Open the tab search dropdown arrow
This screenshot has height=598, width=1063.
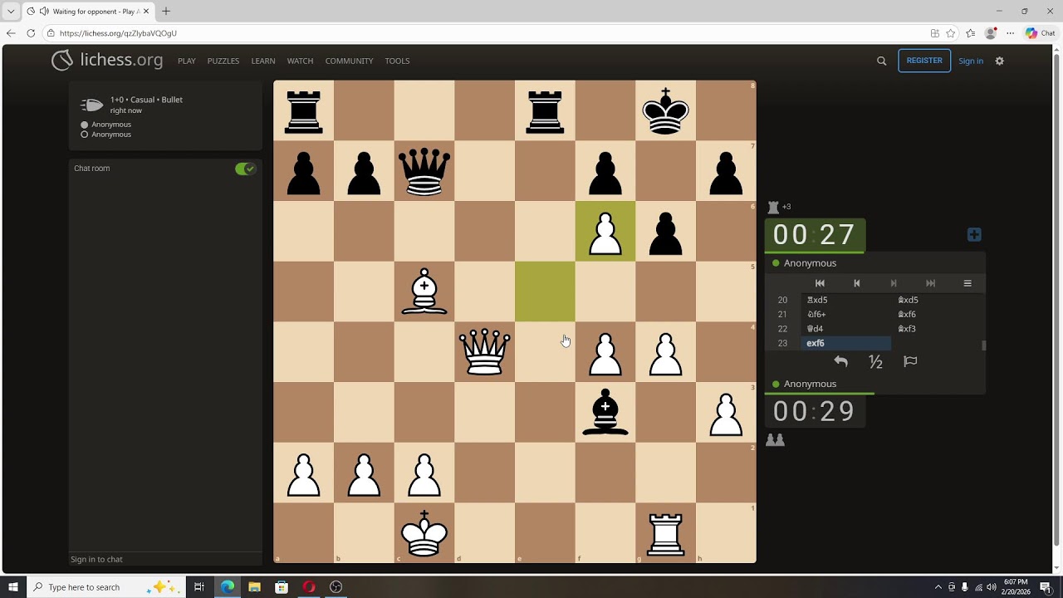tap(11, 12)
